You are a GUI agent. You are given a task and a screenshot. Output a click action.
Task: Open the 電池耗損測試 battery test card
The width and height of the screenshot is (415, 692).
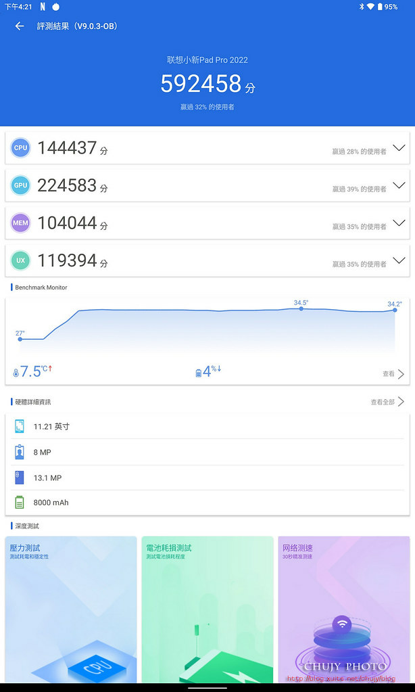pos(207,609)
